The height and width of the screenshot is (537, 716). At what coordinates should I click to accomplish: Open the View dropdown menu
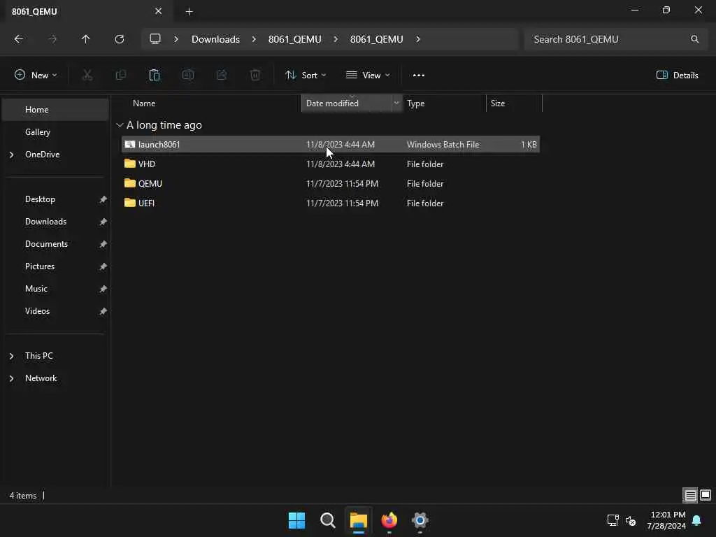click(368, 76)
